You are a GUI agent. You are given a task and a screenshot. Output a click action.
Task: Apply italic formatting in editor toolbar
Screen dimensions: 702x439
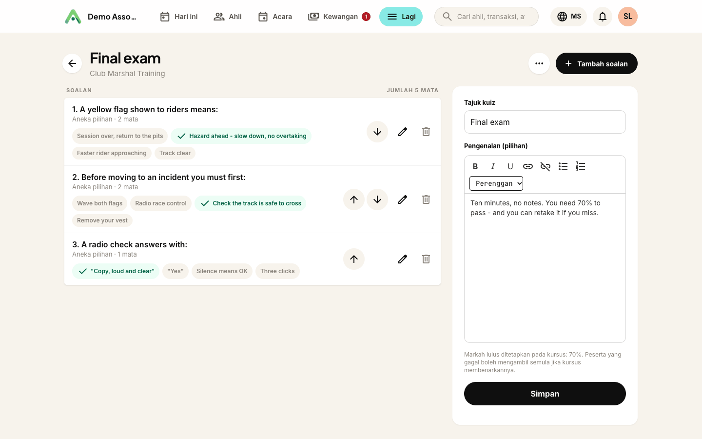[493, 166]
